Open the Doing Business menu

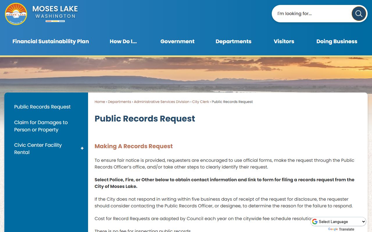pos(337,41)
